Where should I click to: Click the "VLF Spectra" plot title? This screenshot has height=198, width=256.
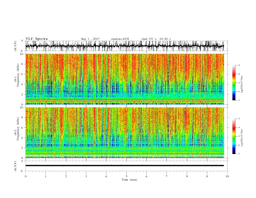(37, 39)
